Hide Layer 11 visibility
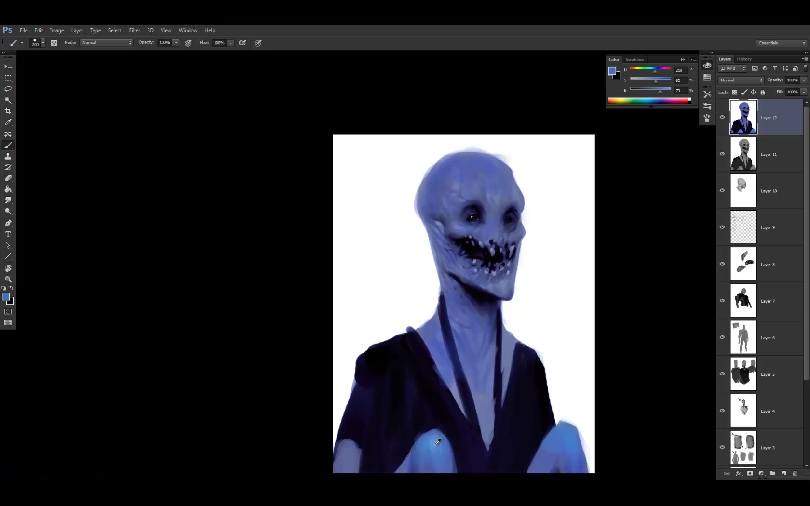This screenshot has height=506, width=810. click(x=722, y=154)
